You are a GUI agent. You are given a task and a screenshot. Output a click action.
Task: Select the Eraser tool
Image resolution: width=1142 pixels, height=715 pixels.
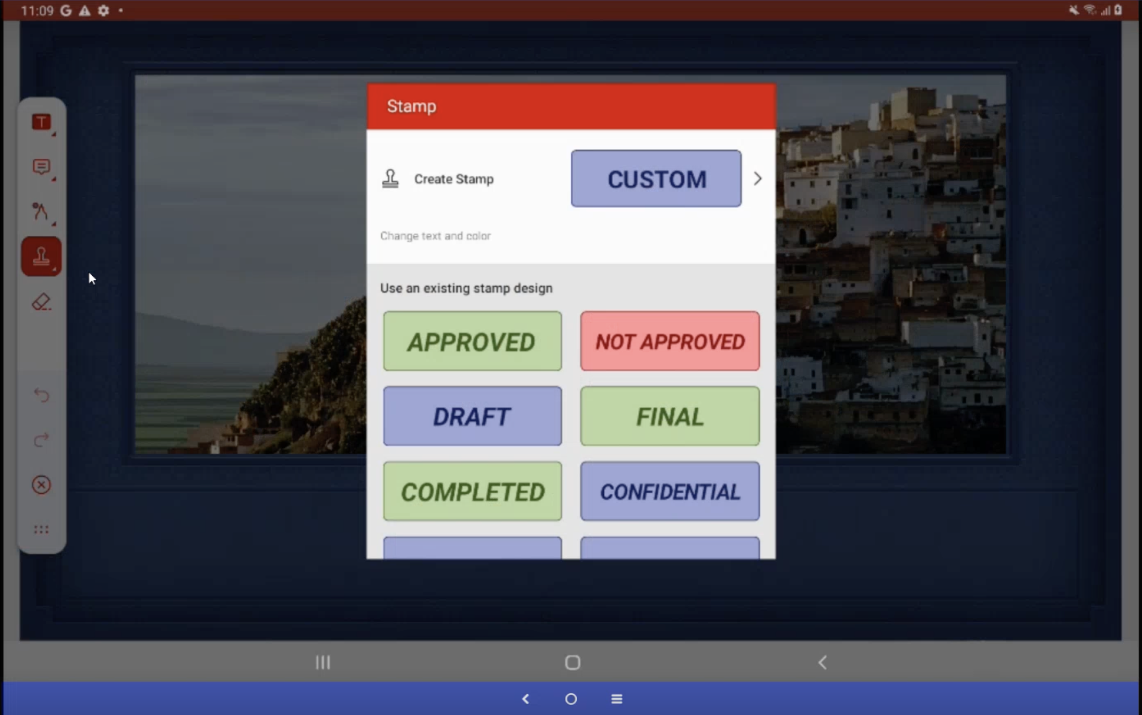click(41, 302)
